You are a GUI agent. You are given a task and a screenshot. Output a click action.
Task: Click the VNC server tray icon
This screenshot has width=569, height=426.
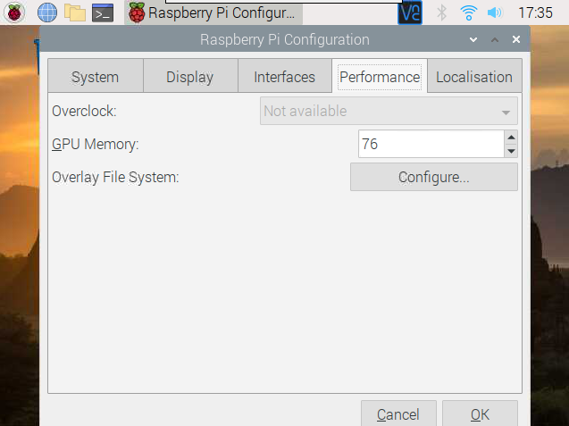point(410,13)
